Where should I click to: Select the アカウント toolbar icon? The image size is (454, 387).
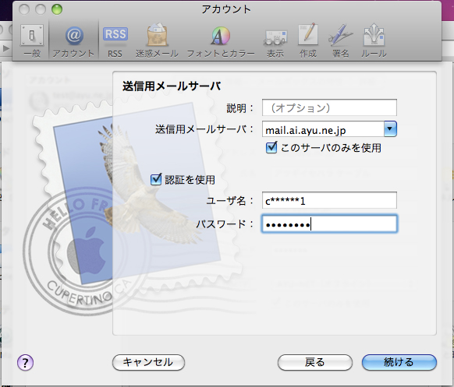73,40
